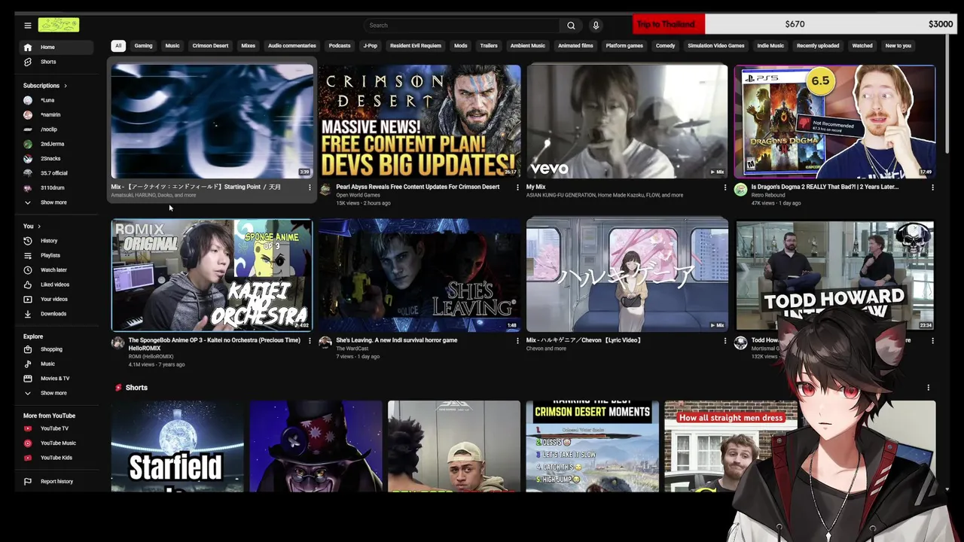Select the J-Pop filter chip
The image size is (964, 542).
point(371,46)
